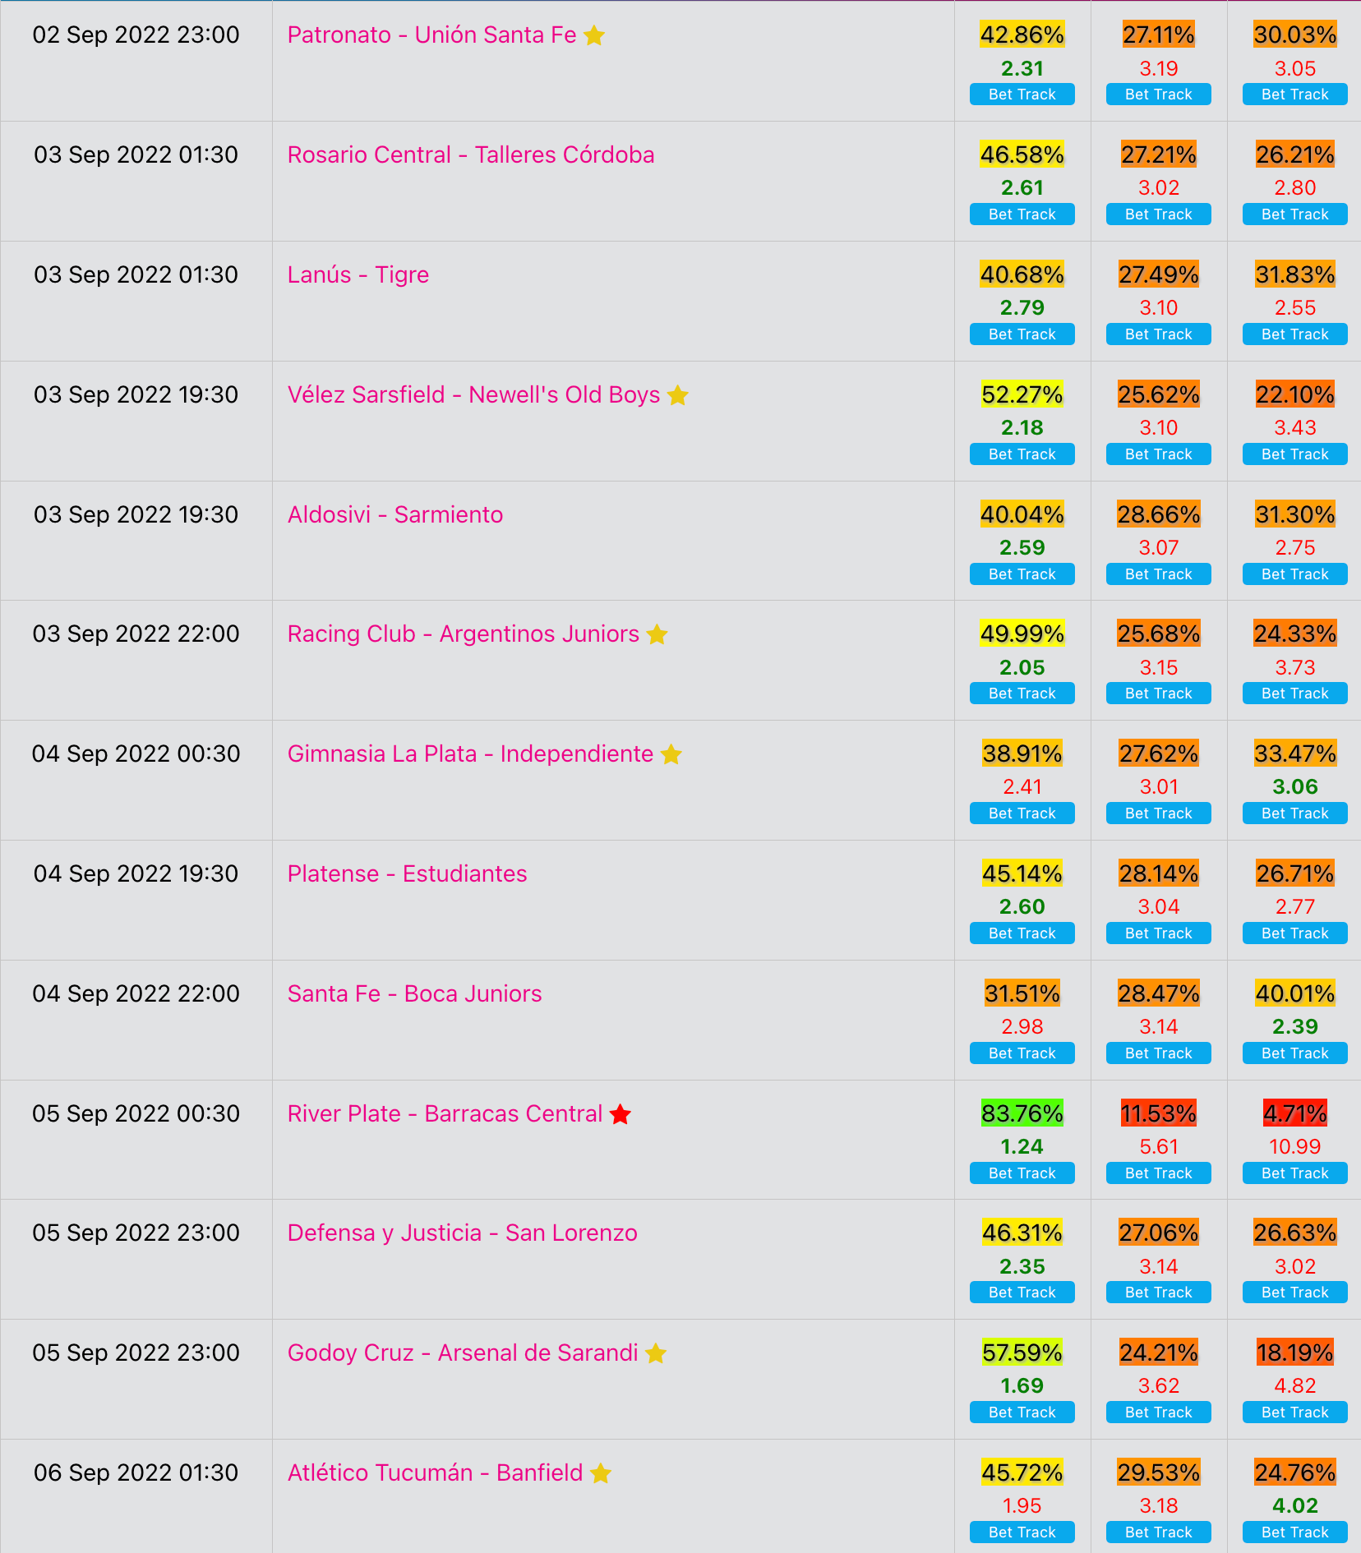The image size is (1361, 1553).
Task: Click the star beside Atlético Tucumán - Banfield
Action: point(601,1473)
